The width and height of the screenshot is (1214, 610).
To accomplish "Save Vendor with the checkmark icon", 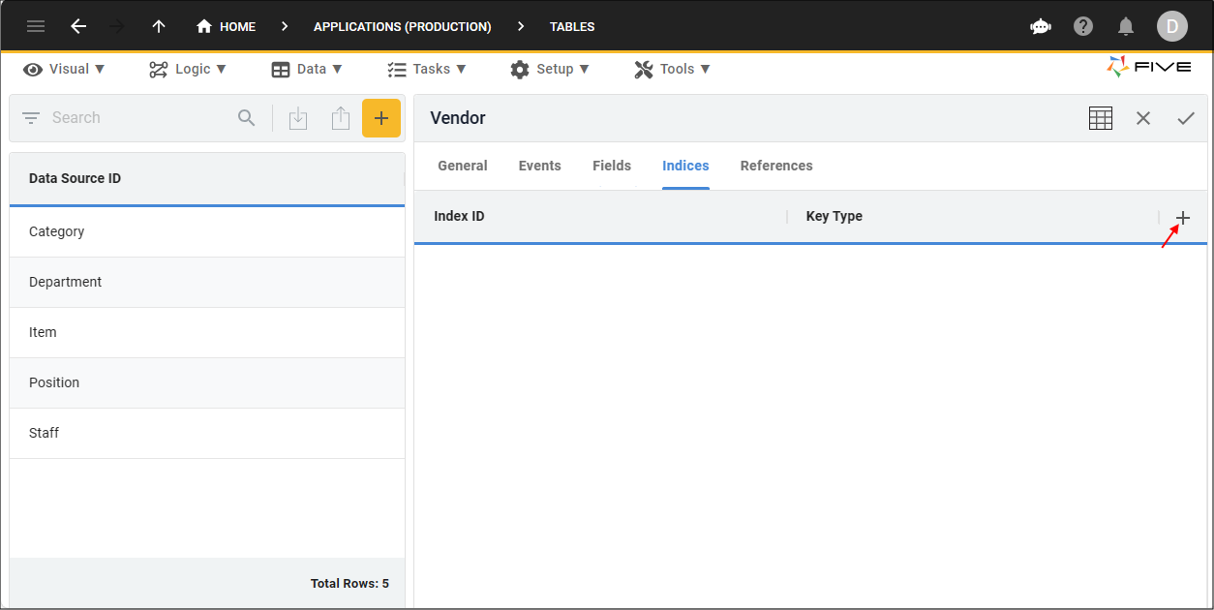I will click(x=1186, y=118).
